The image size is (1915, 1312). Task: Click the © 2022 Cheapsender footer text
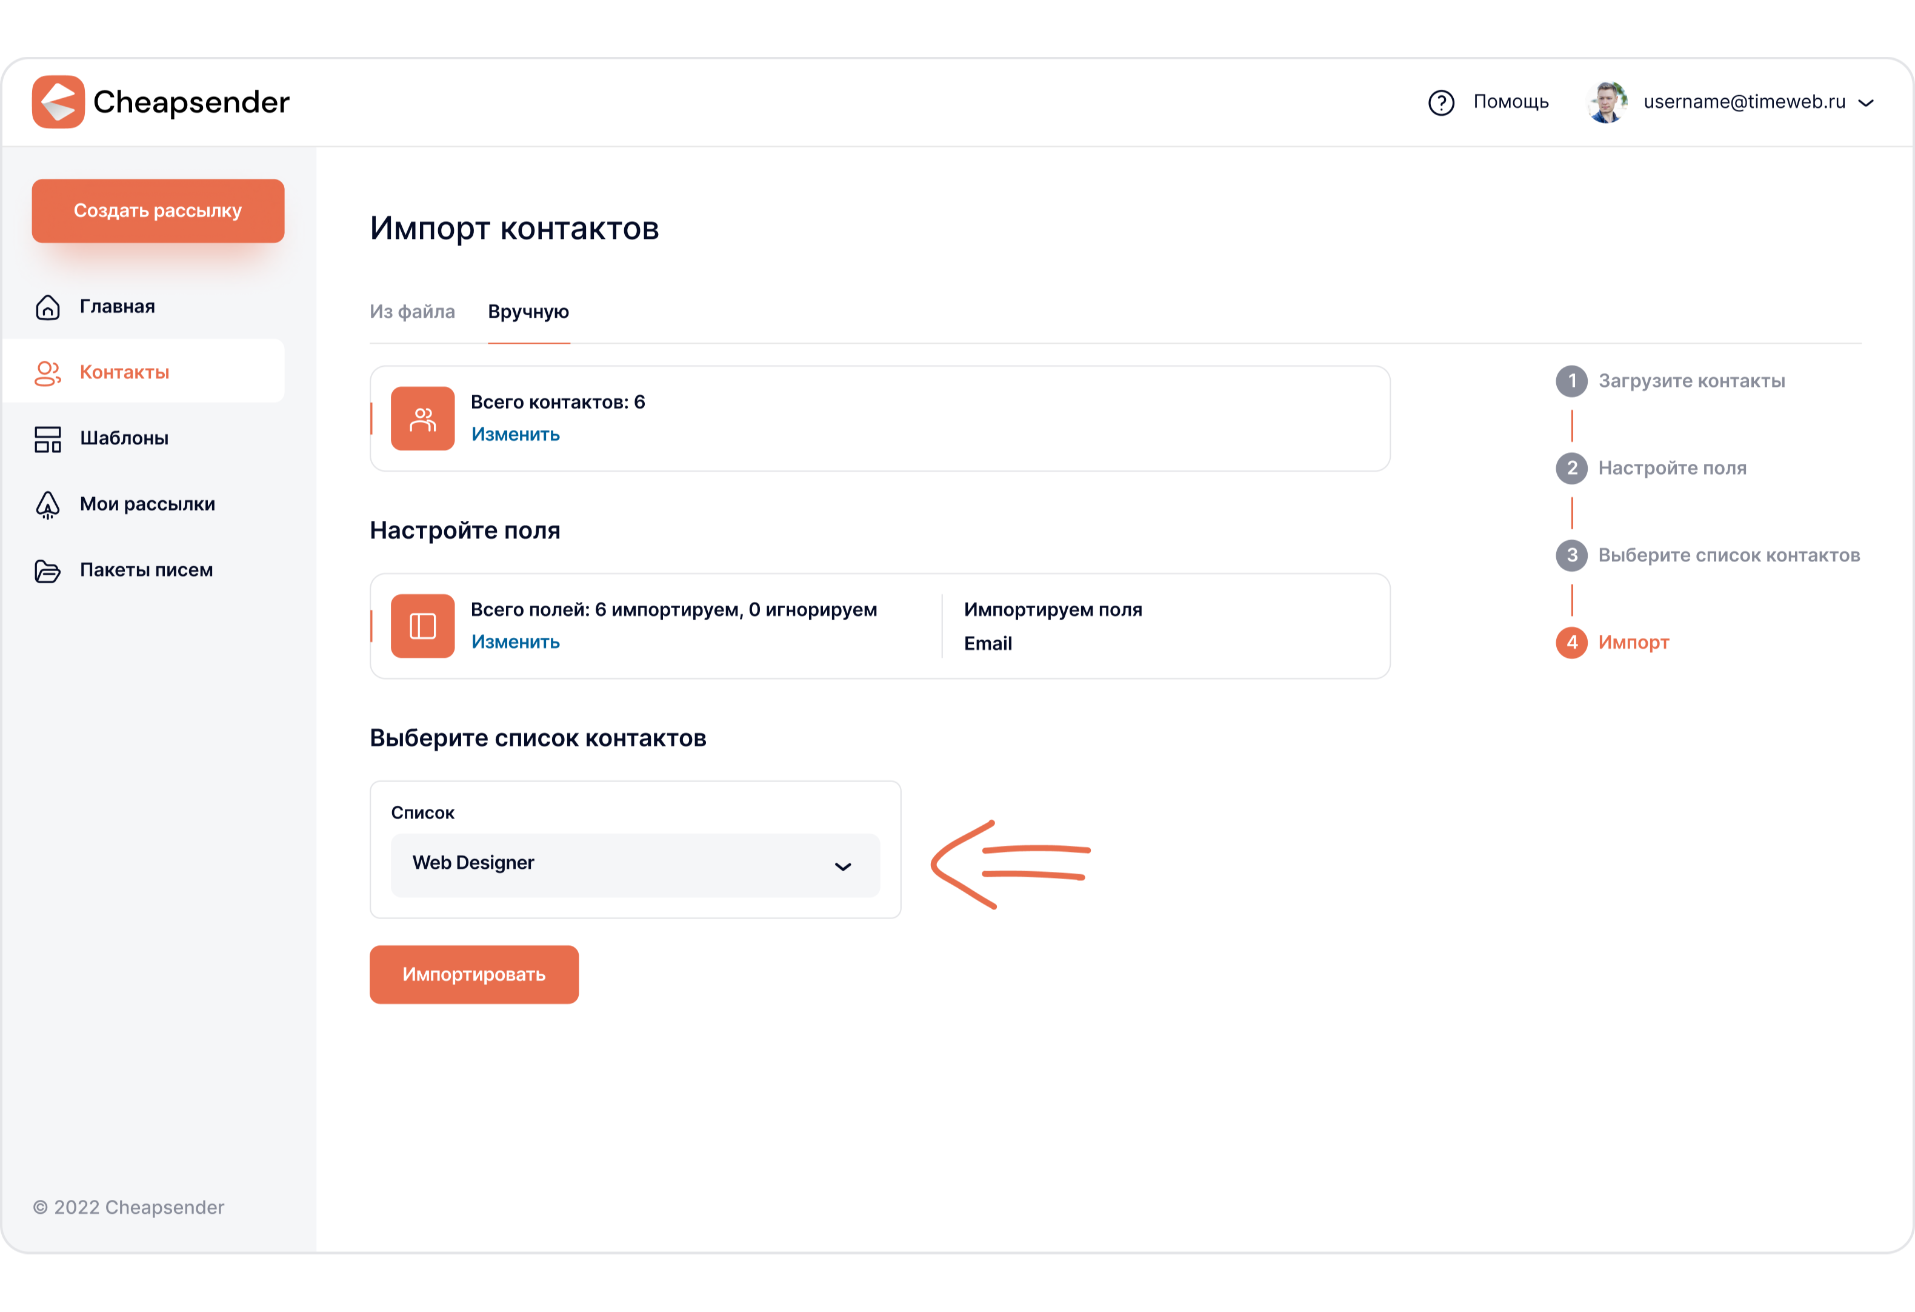tap(128, 1207)
